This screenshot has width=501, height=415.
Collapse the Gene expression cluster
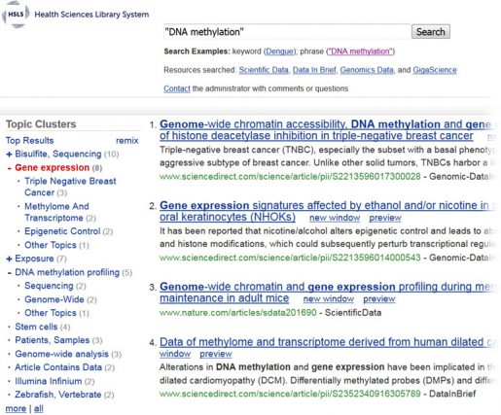pos(9,168)
